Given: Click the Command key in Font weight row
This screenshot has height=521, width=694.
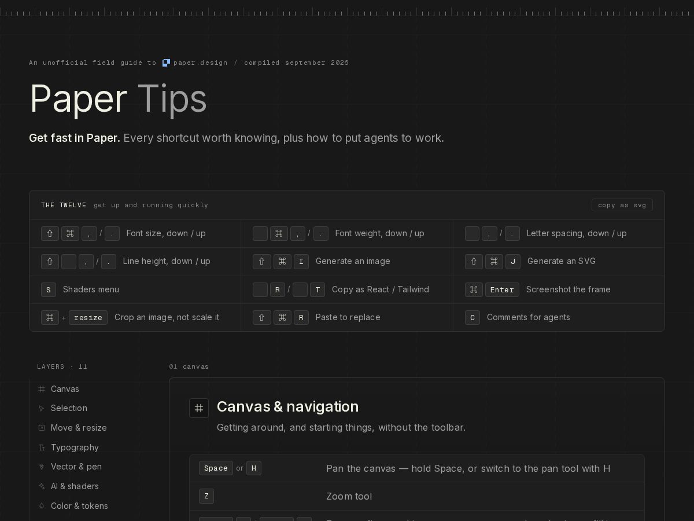Looking at the screenshot, I should click(x=279, y=233).
